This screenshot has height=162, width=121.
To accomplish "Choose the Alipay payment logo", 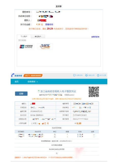I will point(45,47).
